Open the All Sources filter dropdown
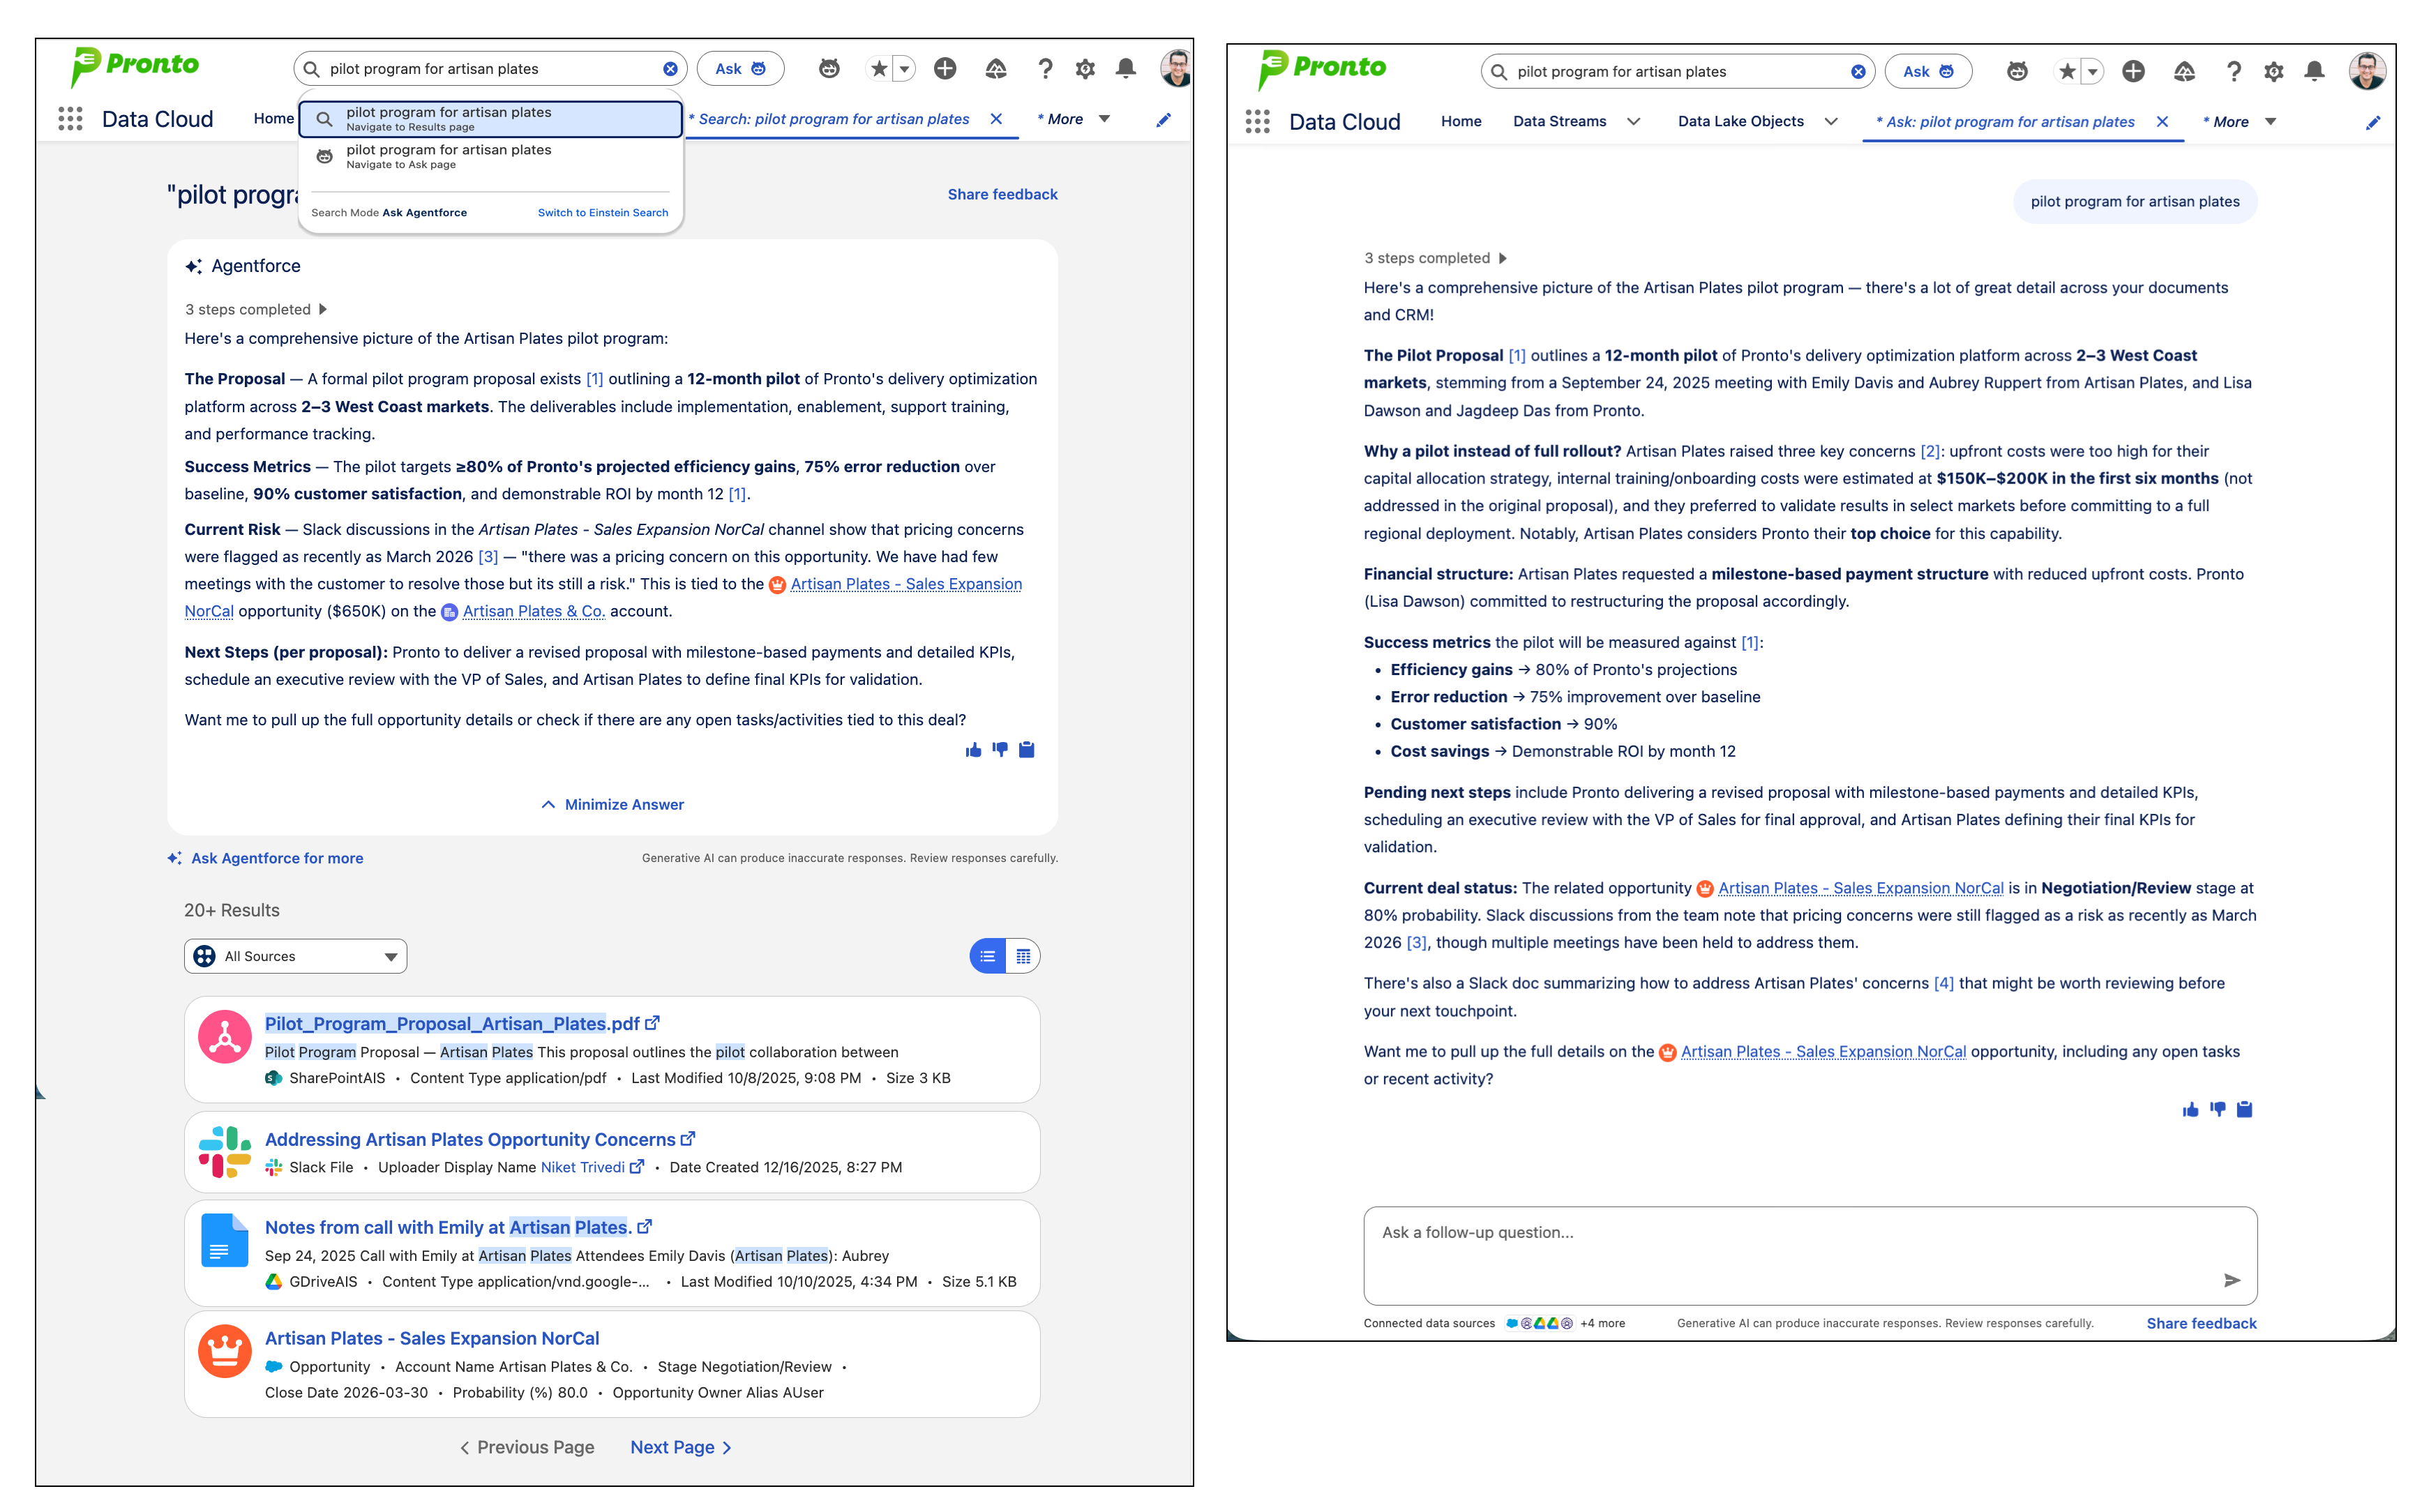Screen dimensions: 2422x1512 click(295, 956)
